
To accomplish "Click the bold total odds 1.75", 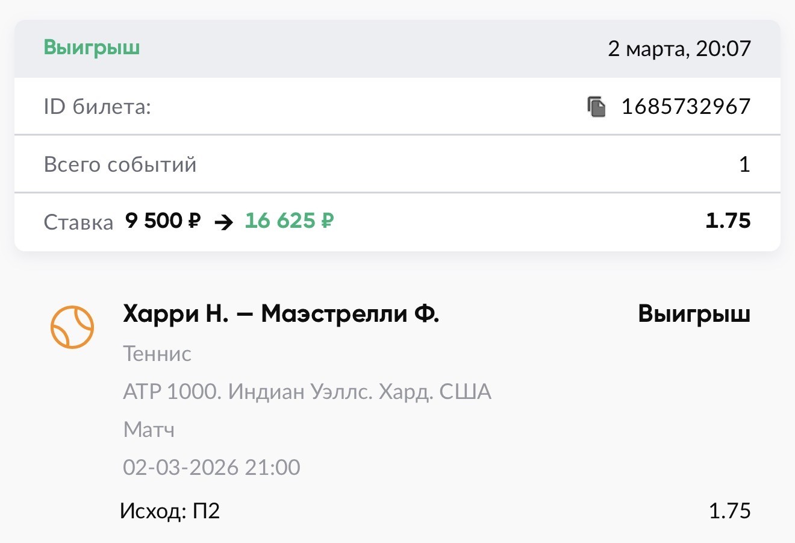I will [728, 221].
